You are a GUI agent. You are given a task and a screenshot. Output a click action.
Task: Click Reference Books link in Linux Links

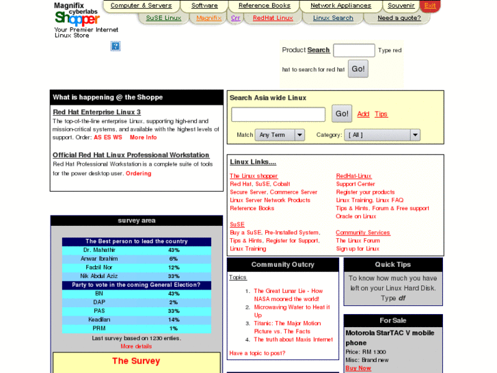coord(252,208)
